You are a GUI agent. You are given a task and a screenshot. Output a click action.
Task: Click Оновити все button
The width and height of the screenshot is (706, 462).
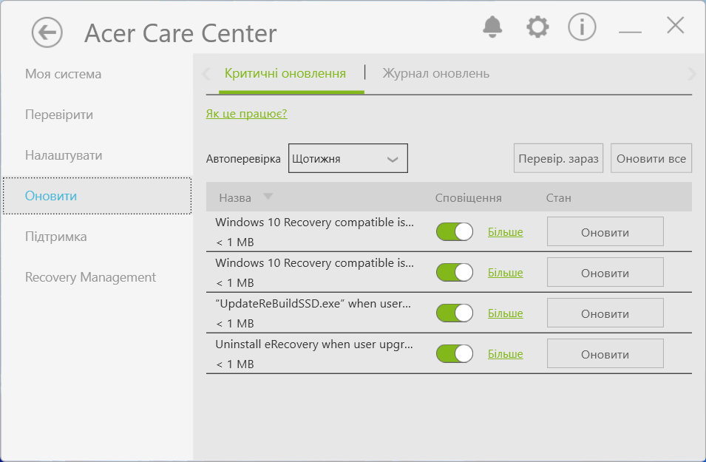tap(651, 158)
